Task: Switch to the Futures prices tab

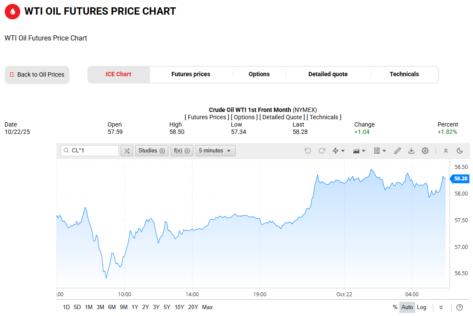Action: pyautogui.click(x=191, y=74)
